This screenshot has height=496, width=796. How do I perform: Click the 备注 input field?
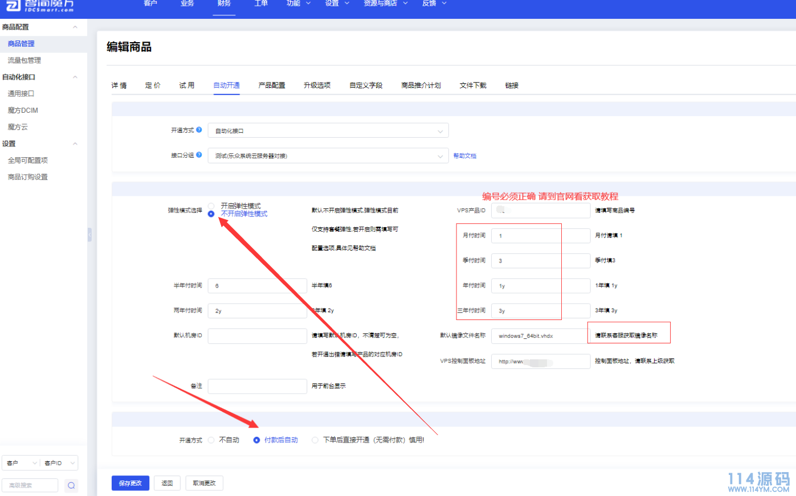tap(258, 387)
